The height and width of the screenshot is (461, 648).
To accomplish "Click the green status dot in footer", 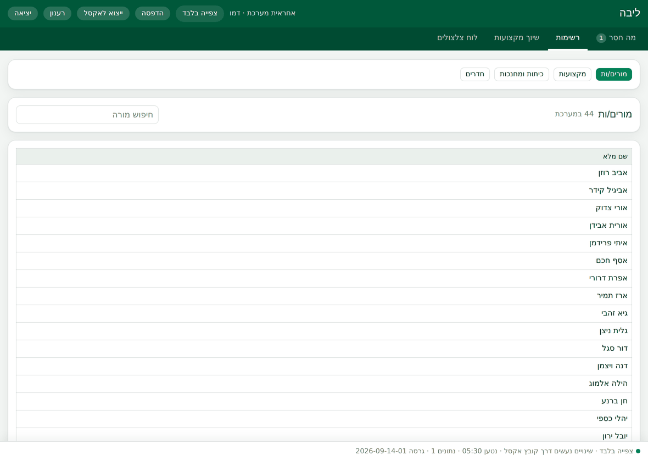I will pyautogui.click(x=638, y=451).
